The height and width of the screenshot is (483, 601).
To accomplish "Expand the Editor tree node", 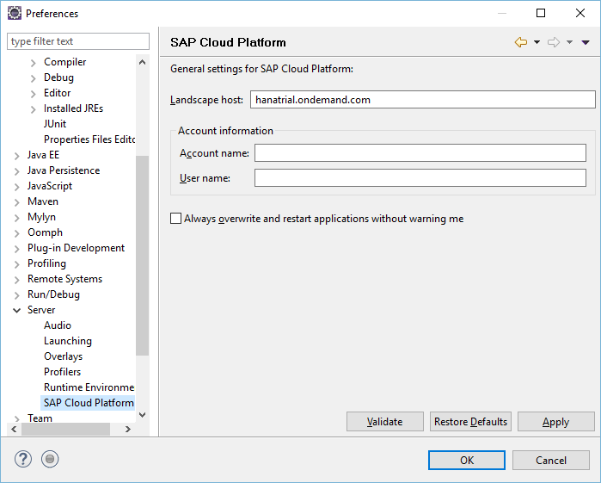I will (34, 94).
